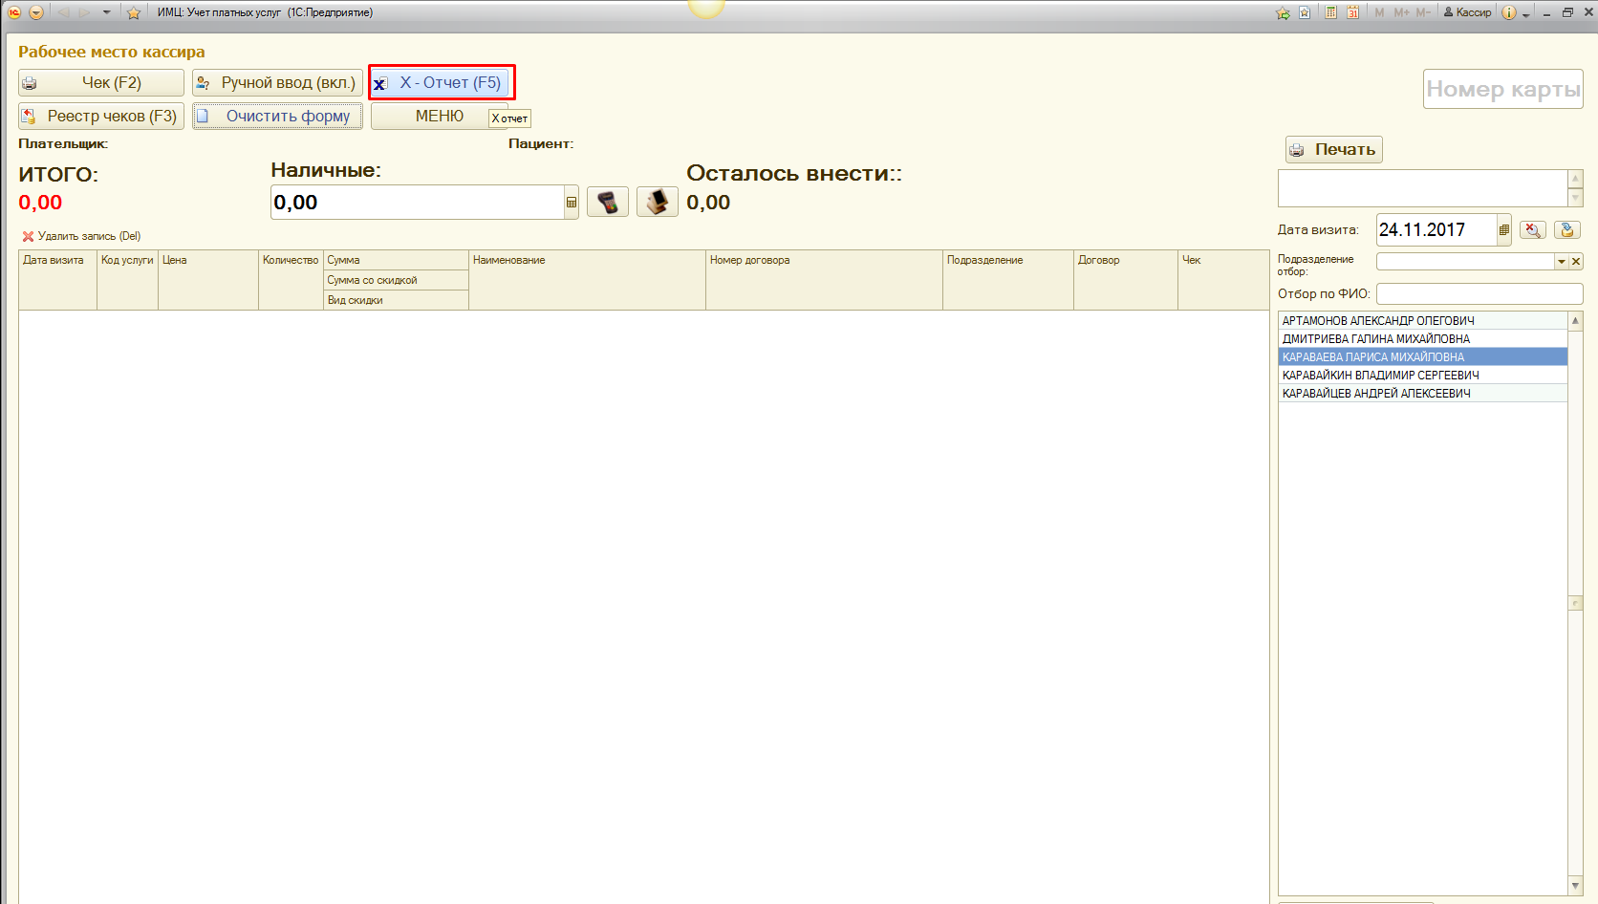Open the main 1C menu dropdown arrow
The height and width of the screenshot is (904, 1598).
36,12
